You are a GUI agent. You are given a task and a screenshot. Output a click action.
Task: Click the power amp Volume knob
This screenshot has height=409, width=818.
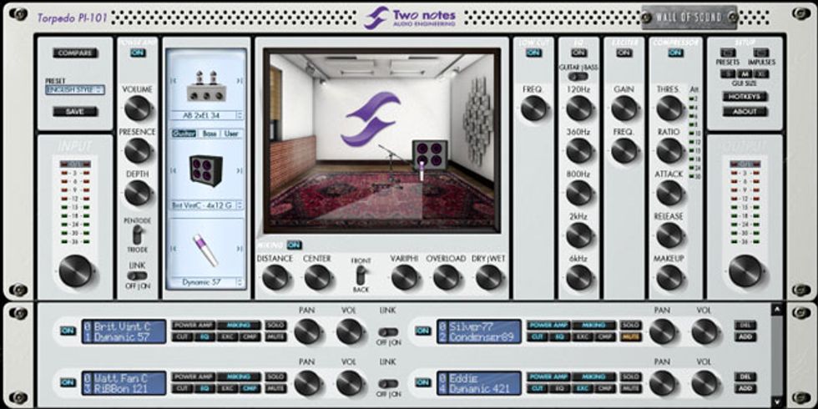tap(138, 109)
